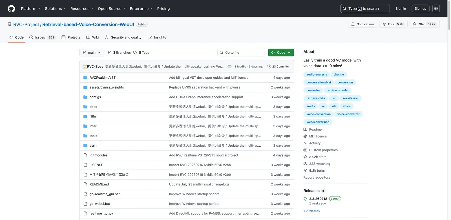This screenshot has height=220, width=451.
Task: Click the LICENSE file icon
Action: (85, 165)
